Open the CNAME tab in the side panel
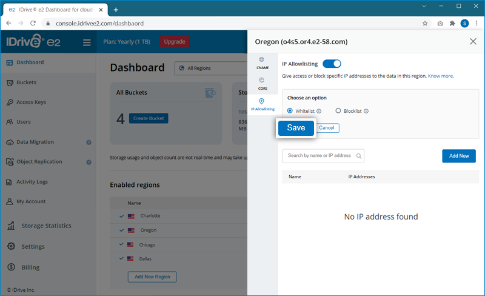485x296 pixels. click(x=263, y=63)
